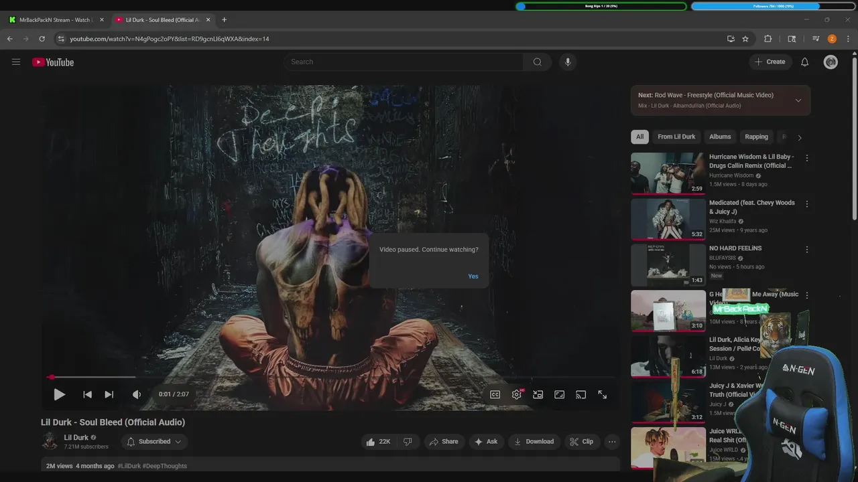
Task: Go to YouTube home via logo
Action: pos(53,62)
